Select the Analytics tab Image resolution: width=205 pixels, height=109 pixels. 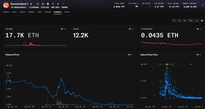[58, 12]
